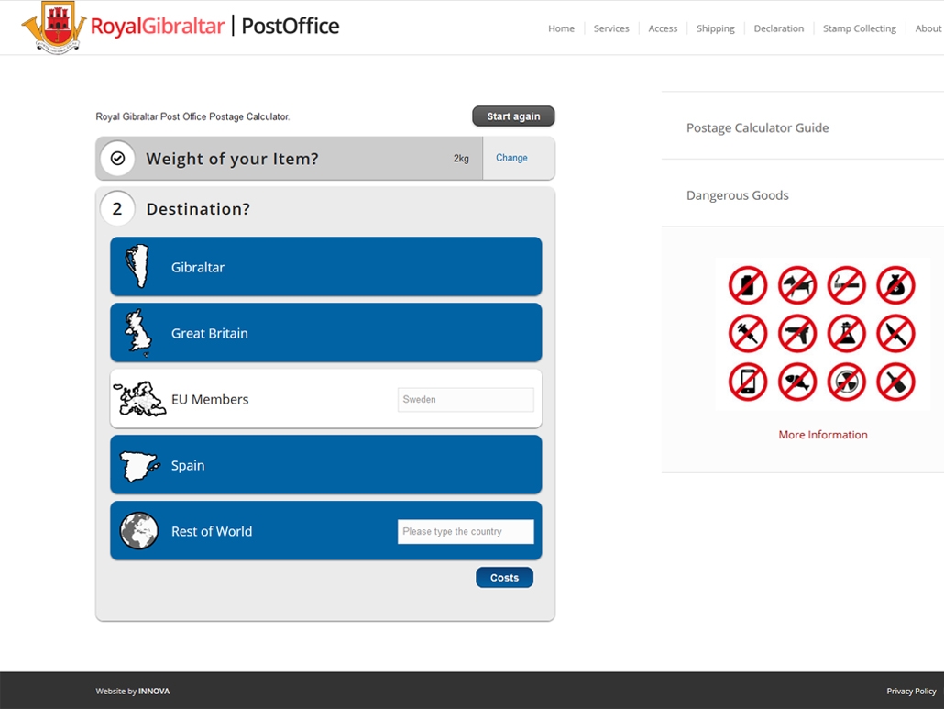Screen dimensions: 944x709
Task: Click the step 1 checkmark circle
Action: [x=117, y=159]
